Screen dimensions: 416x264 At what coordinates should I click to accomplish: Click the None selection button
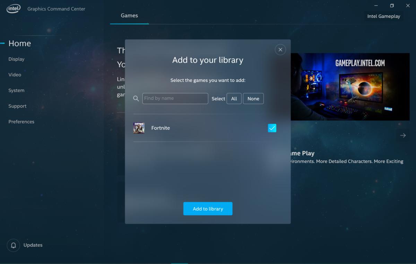pos(253,99)
